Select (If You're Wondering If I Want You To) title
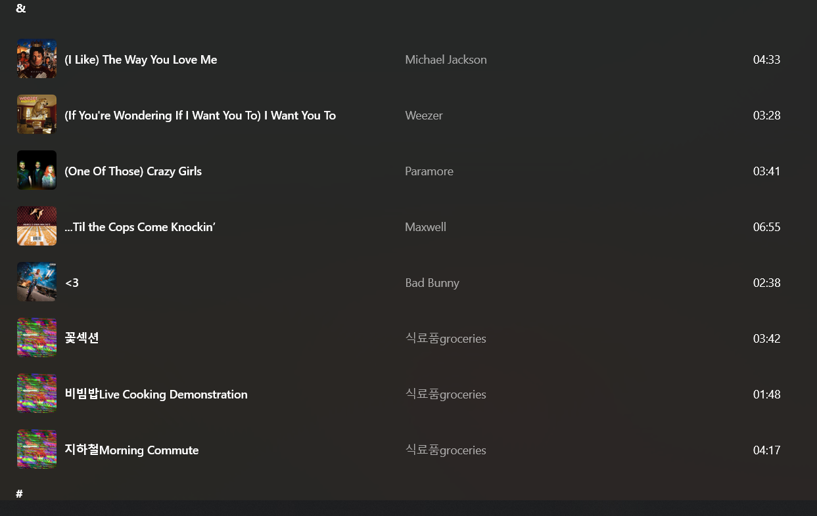The image size is (817, 516). pyautogui.click(x=200, y=116)
